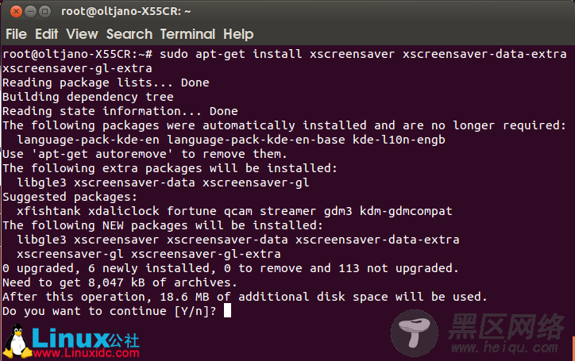
Task: Click the libgle3 package under NEW packages
Action: coord(41,240)
